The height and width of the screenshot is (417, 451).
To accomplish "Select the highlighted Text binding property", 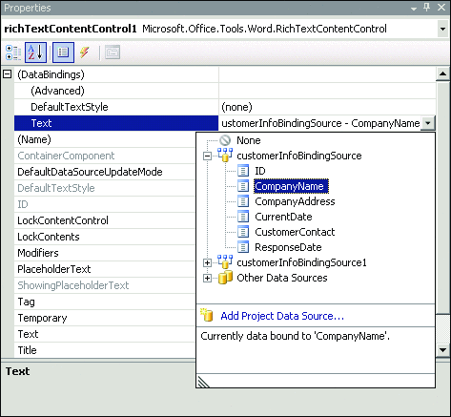I will click(x=116, y=123).
